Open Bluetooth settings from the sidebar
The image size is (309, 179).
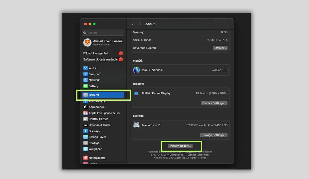click(x=86, y=74)
